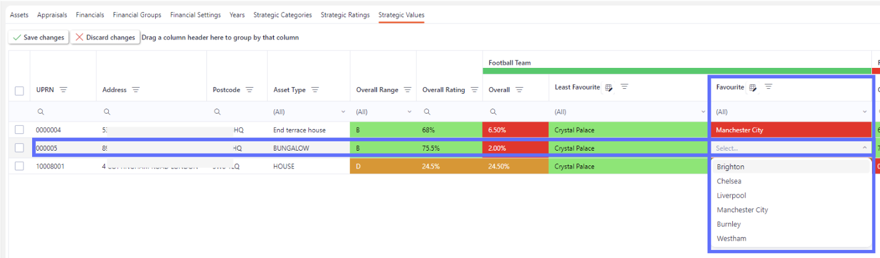Viewport: 880px width, 258px height.
Task: Select the Strategic Values tab
Action: (401, 15)
